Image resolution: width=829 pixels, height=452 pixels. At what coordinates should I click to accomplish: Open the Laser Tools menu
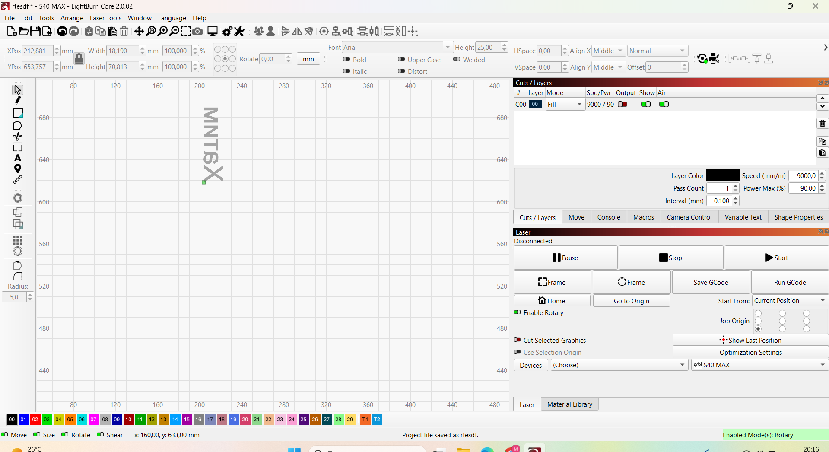point(105,18)
